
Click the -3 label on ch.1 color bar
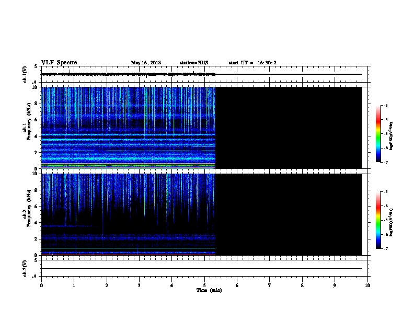tap(386, 105)
